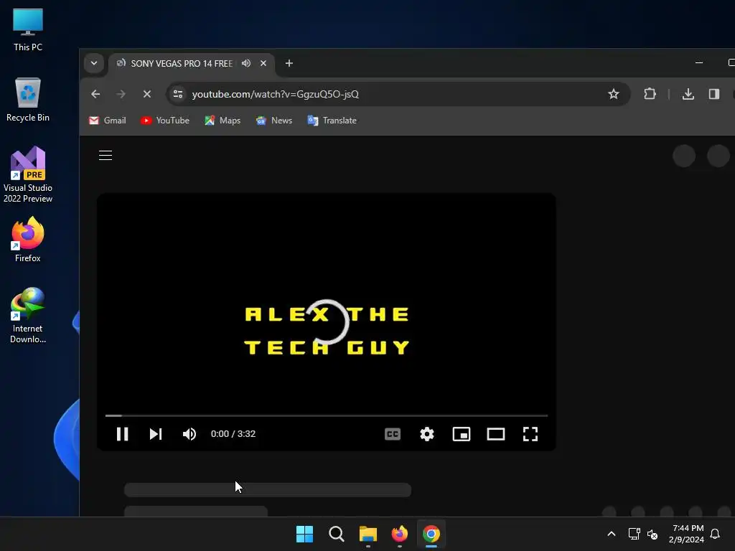735x551 pixels.
Task: Open a new Chrome tab
Action: tap(289, 63)
